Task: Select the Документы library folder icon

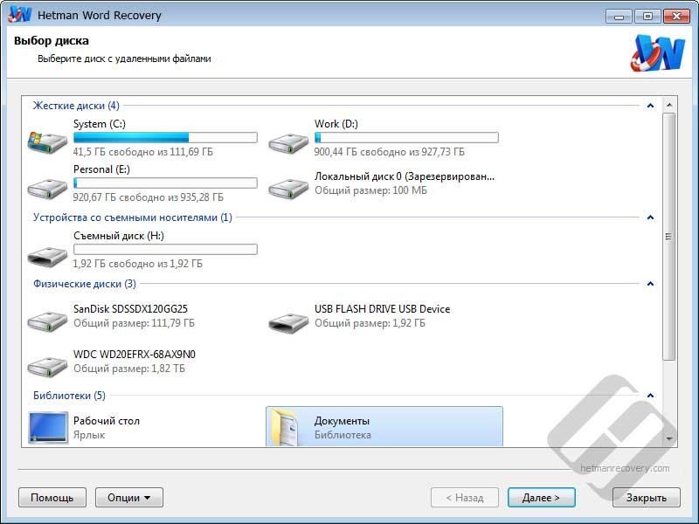Action: click(x=285, y=427)
